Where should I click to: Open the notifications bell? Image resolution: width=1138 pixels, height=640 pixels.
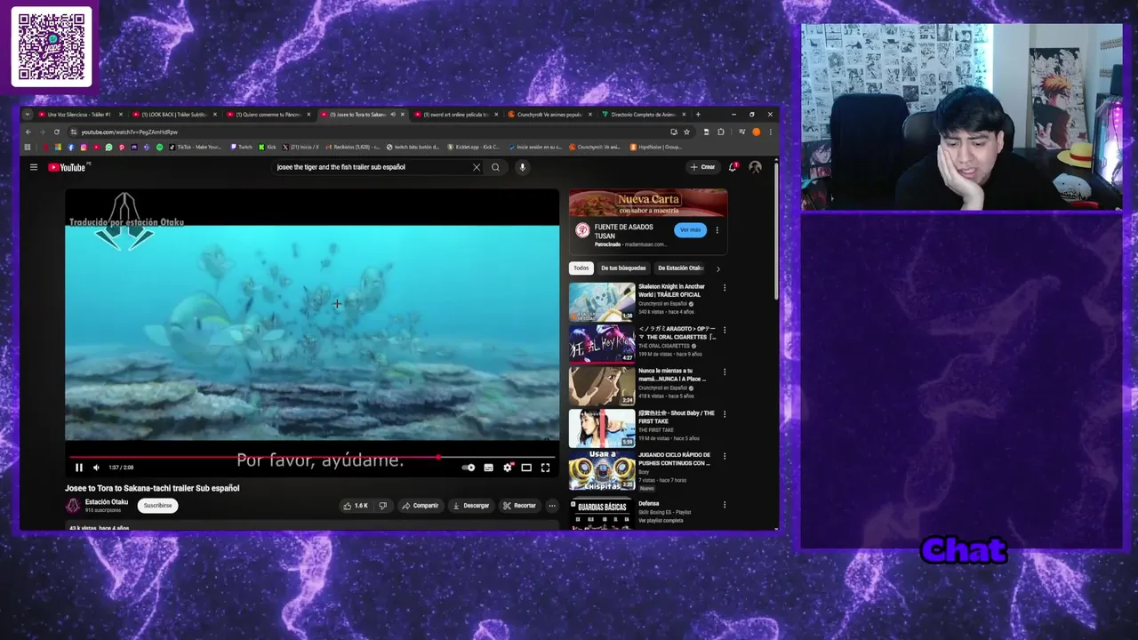[733, 167]
